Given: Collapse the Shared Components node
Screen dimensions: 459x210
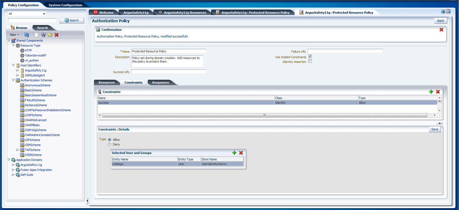Looking at the screenshot, I should click(9, 40).
